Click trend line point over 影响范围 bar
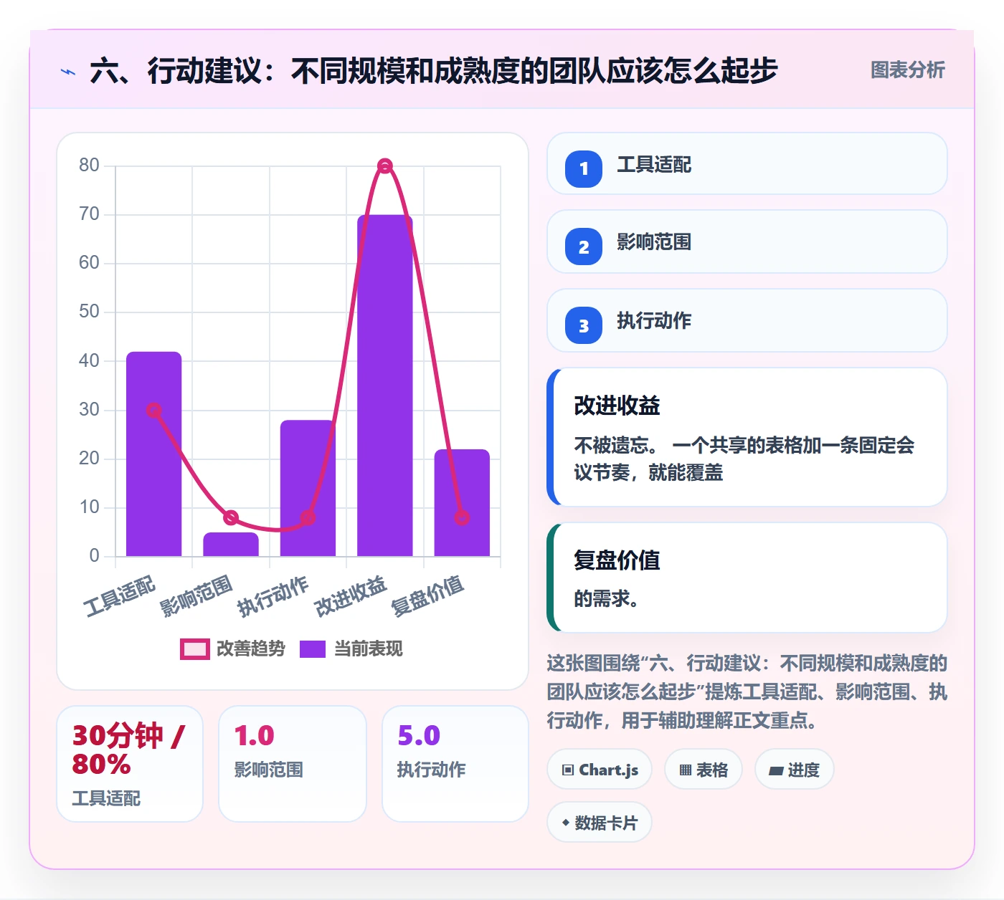1004x900 pixels. click(231, 517)
